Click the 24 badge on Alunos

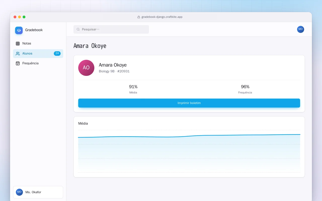[x=57, y=54]
